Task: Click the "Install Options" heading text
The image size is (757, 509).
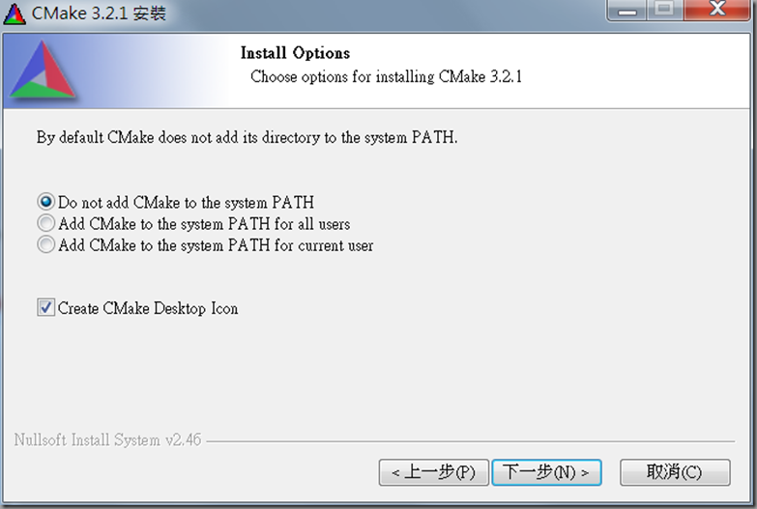Action: pyautogui.click(x=295, y=52)
